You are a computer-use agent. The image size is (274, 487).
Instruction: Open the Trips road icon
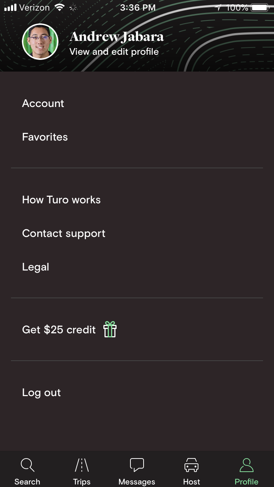[x=82, y=465]
